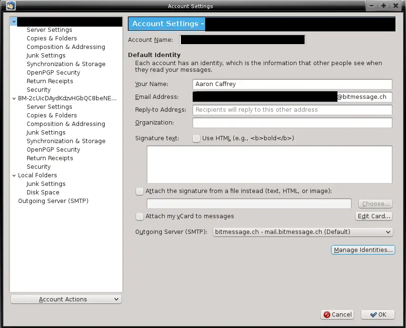The image size is (406, 328).
Task: Click into the Organization field
Action: 292,123
